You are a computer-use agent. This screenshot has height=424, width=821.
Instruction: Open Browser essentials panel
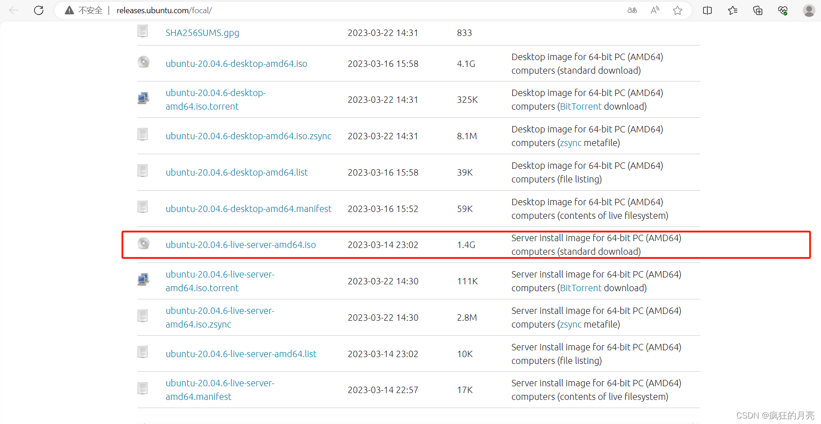(x=783, y=10)
